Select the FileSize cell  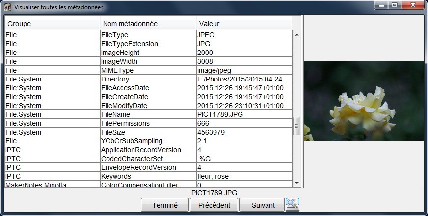(x=148, y=132)
